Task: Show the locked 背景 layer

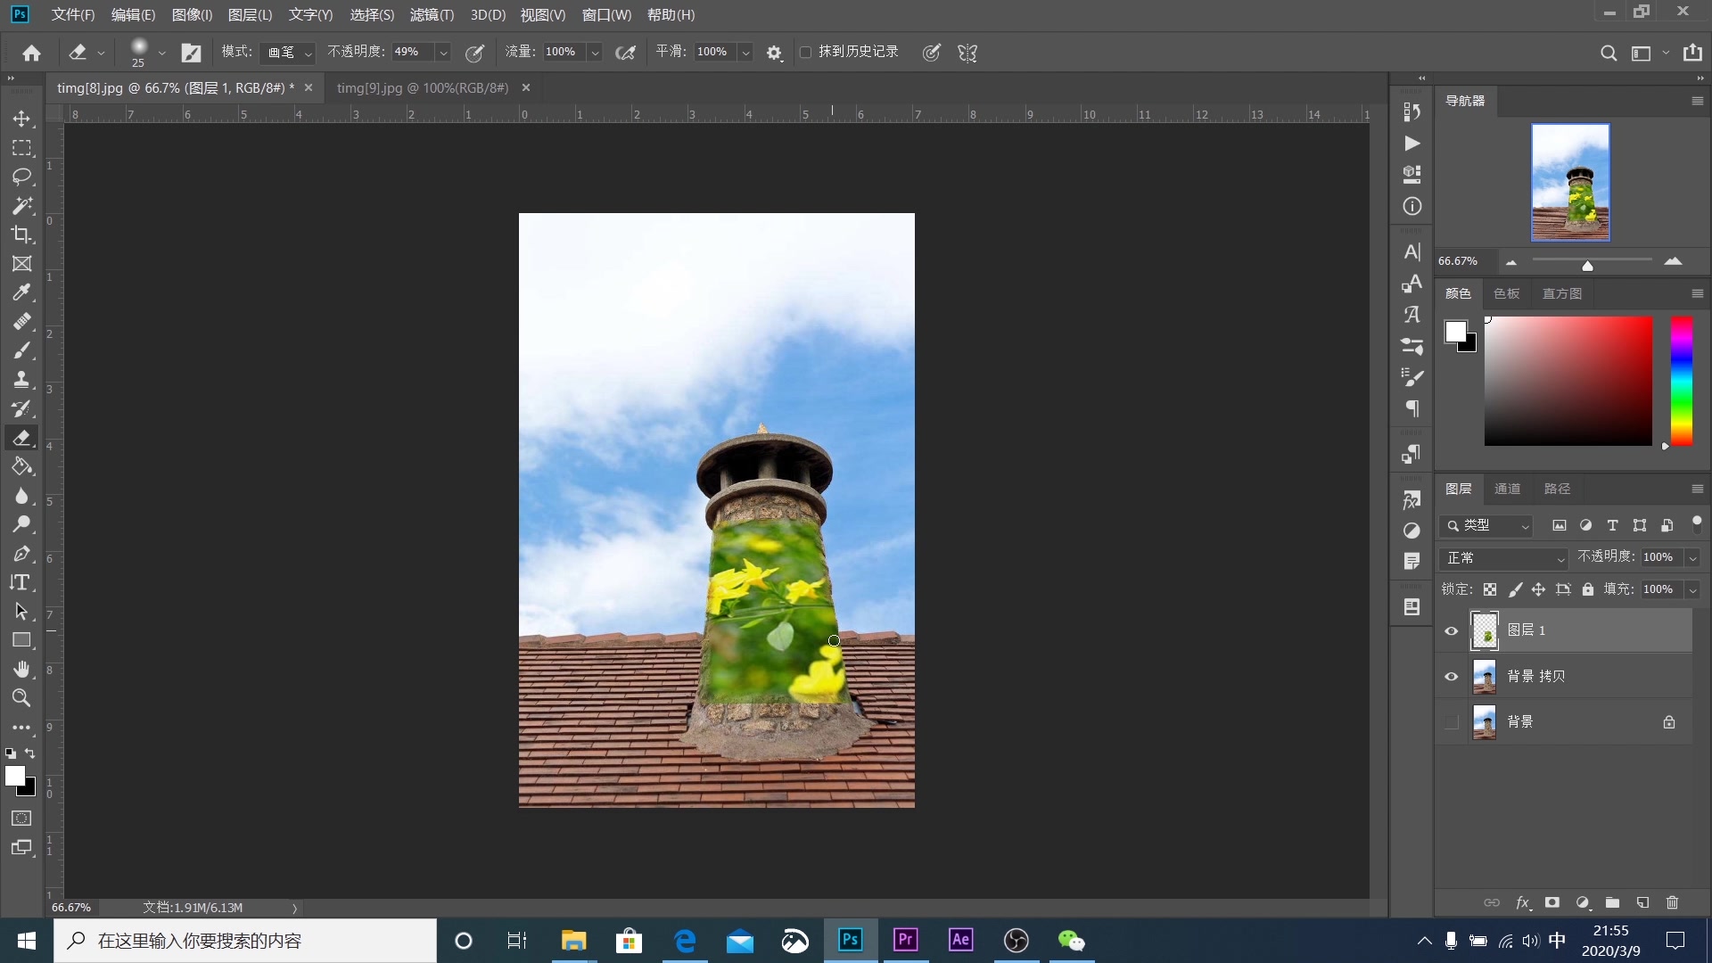Action: [1451, 722]
